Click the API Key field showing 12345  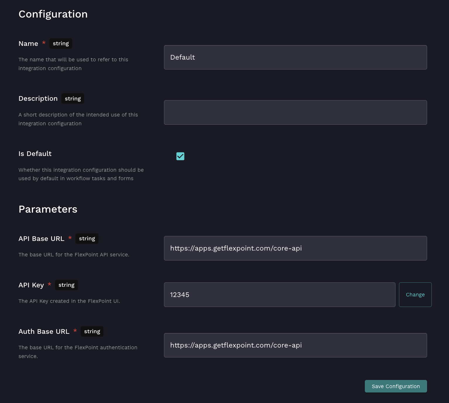279,295
